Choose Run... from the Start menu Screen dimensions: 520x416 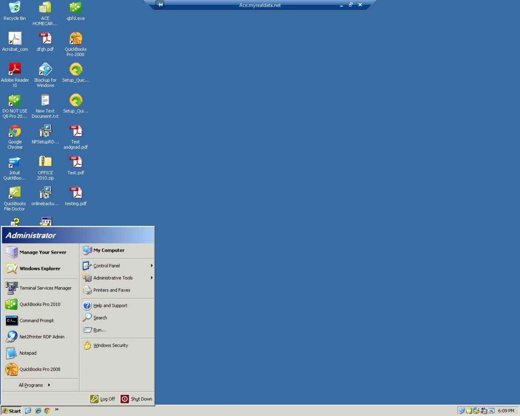point(100,330)
